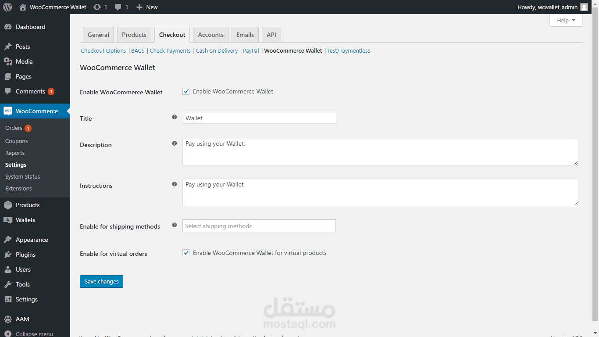
Task: Expand the Help dropdown panel
Action: [x=566, y=20]
